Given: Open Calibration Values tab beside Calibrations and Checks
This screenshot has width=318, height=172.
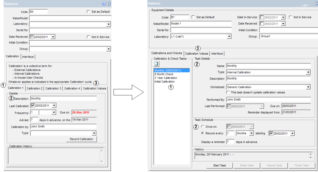Looking at the screenshot, I should click(197, 54).
